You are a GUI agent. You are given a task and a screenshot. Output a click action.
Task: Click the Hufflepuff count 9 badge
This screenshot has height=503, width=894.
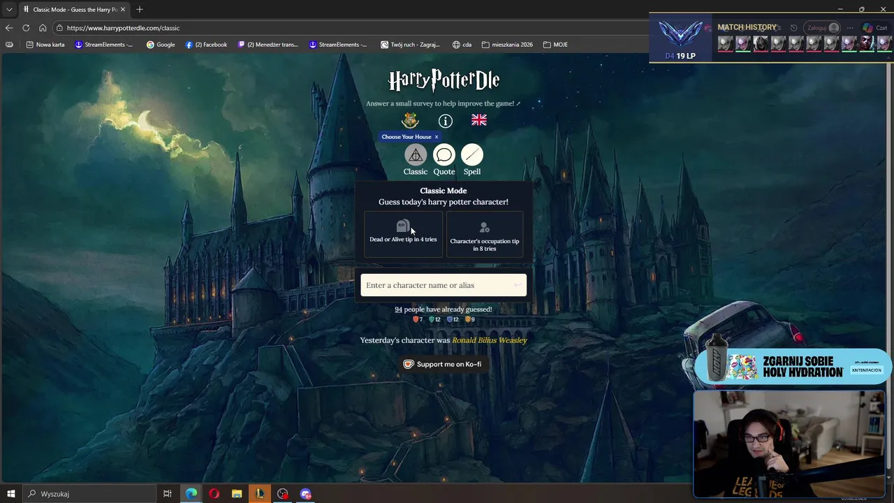point(470,319)
